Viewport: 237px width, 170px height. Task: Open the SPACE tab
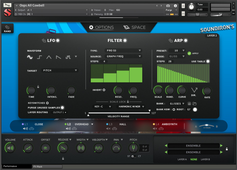point(135,27)
